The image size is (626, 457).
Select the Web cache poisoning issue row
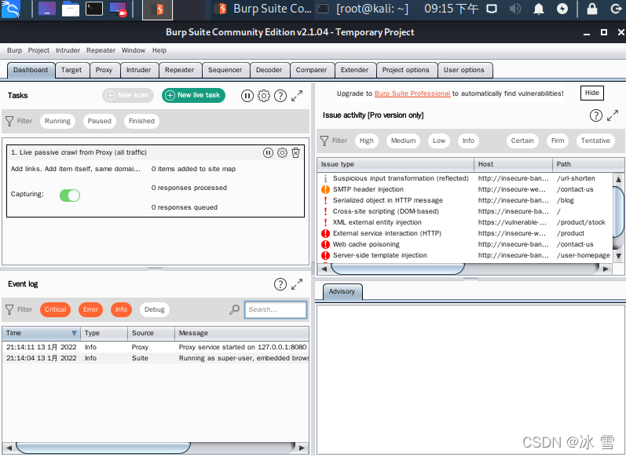(x=465, y=245)
